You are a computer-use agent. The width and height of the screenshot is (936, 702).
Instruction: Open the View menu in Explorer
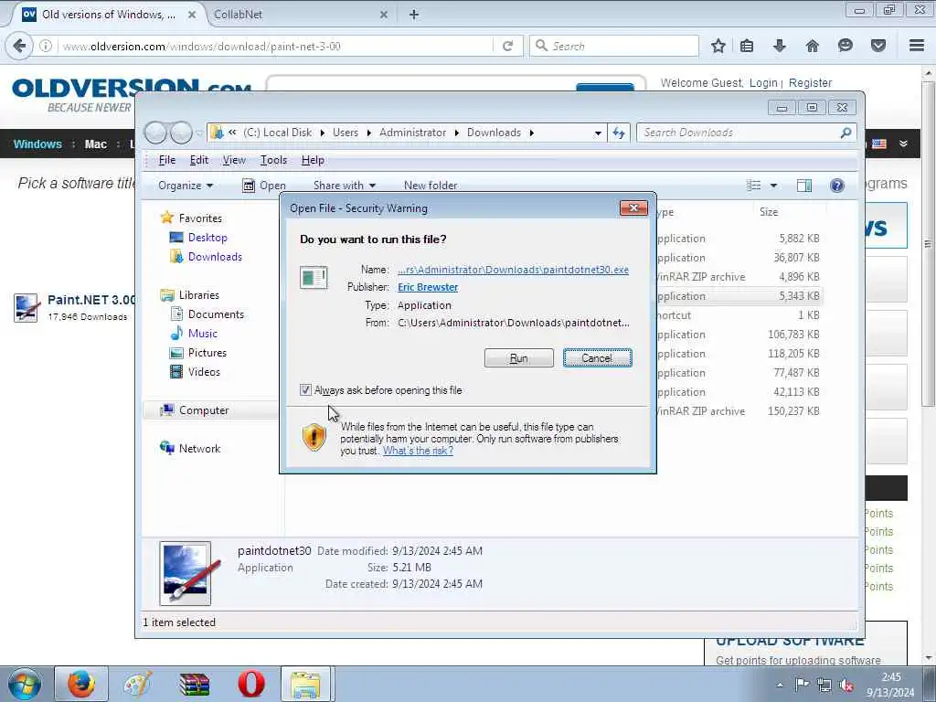pyautogui.click(x=234, y=160)
